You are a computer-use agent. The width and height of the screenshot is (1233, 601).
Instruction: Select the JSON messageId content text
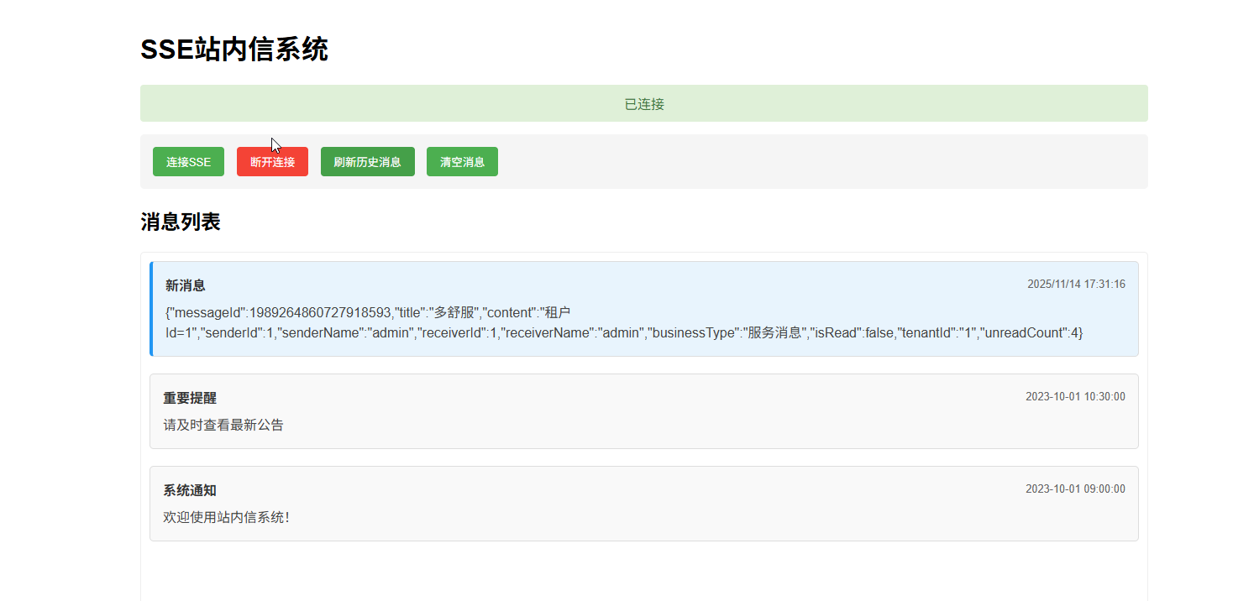click(624, 322)
